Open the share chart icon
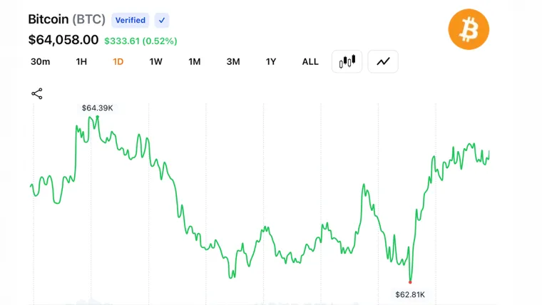The height and width of the screenshot is (305, 542). tap(37, 93)
